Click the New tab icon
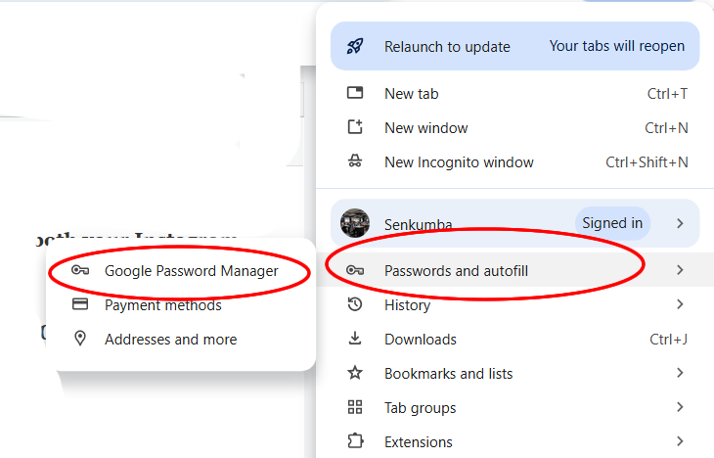714x458 pixels. 356,94
